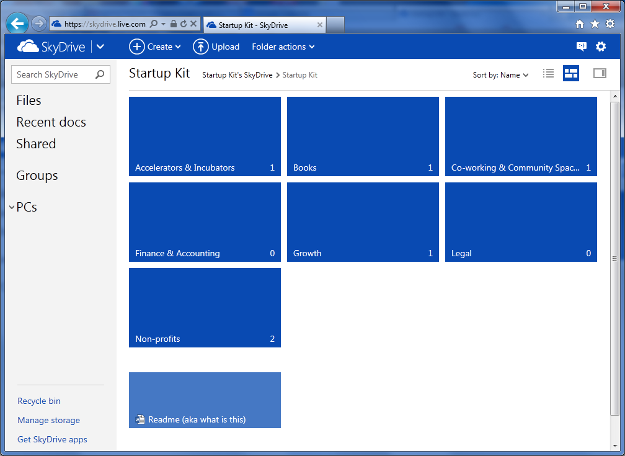Viewport: 625px width, 456px height.
Task: Click the Word document icon on Readme
Action: pyautogui.click(x=140, y=419)
